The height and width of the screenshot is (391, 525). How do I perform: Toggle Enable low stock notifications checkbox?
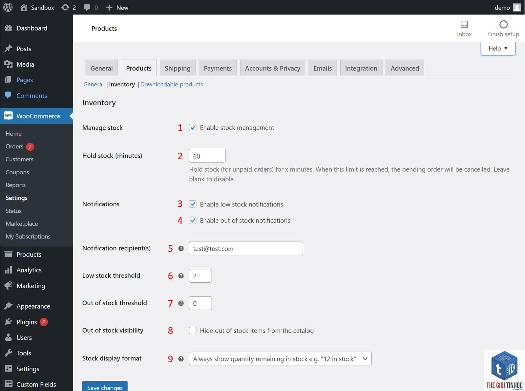tap(193, 204)
